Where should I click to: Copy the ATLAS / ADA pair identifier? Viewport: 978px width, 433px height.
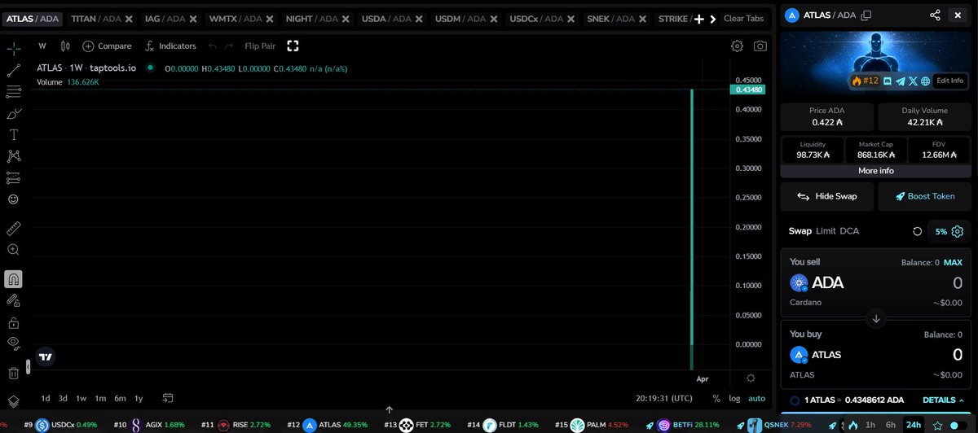tap(866, 15)
